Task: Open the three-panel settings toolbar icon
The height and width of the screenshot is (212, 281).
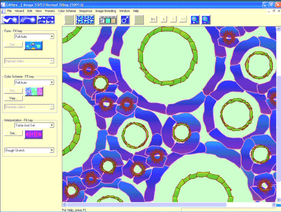Action: (x=108, y=20)
